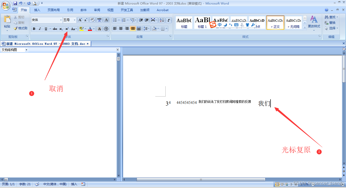This screenshot has height=188, width=346.
Task: Open highlight color dropdown arrow
Action: (86, 29)
